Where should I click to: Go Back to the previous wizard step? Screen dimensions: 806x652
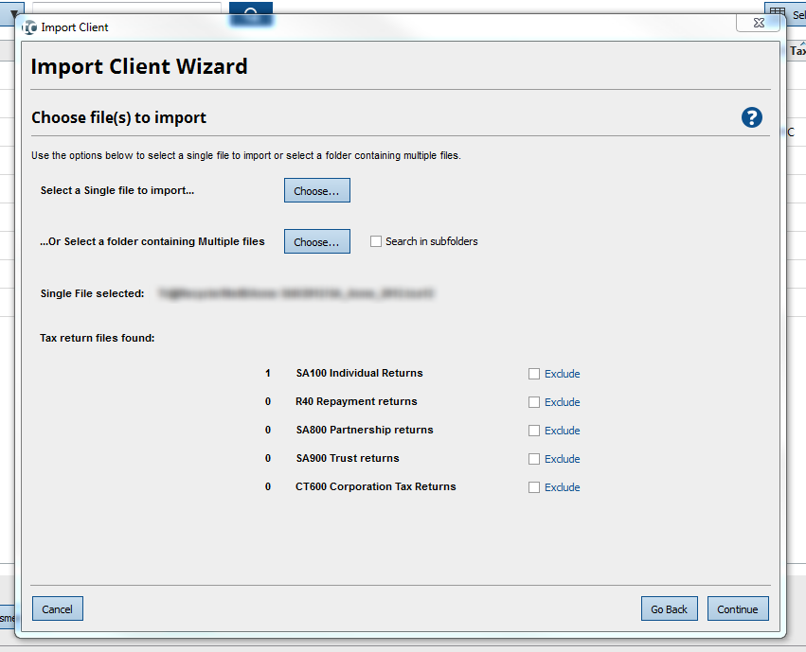669,608
